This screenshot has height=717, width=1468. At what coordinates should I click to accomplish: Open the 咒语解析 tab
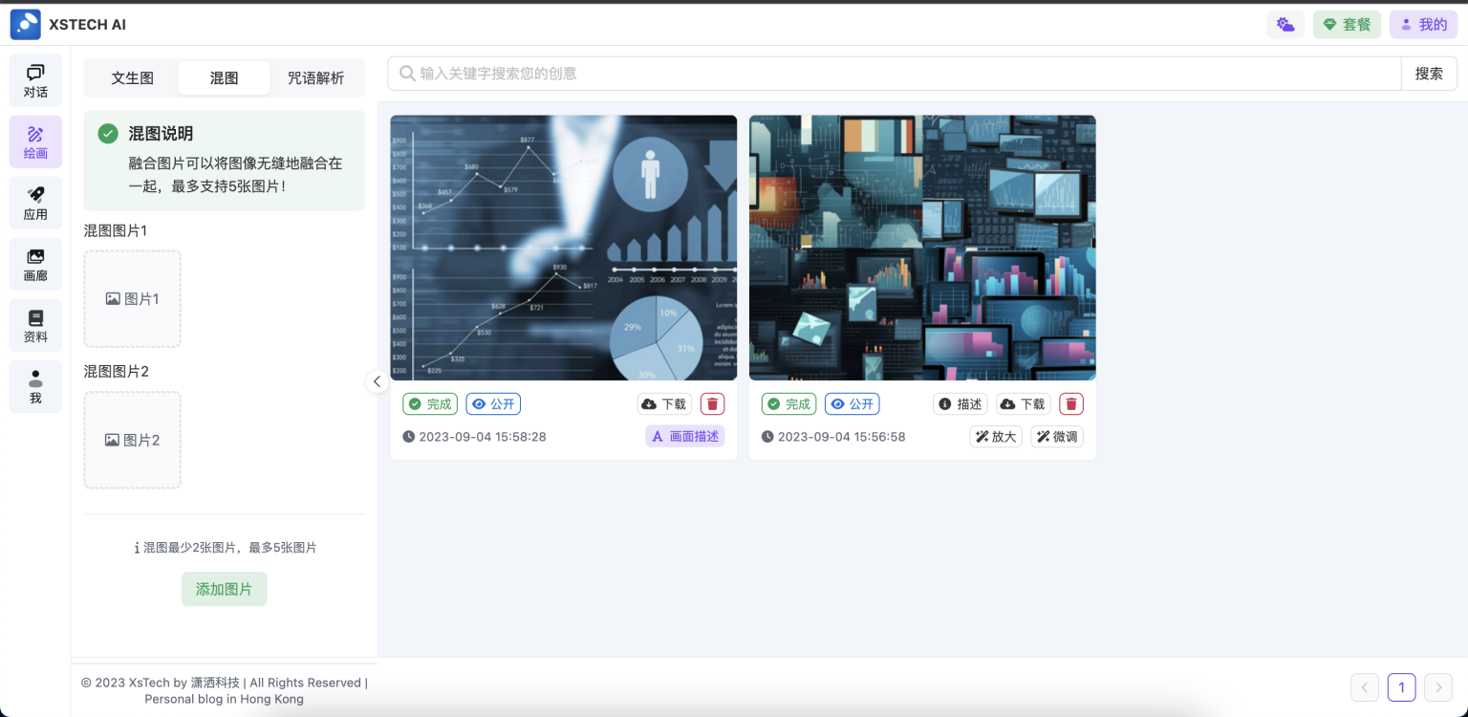316,77
